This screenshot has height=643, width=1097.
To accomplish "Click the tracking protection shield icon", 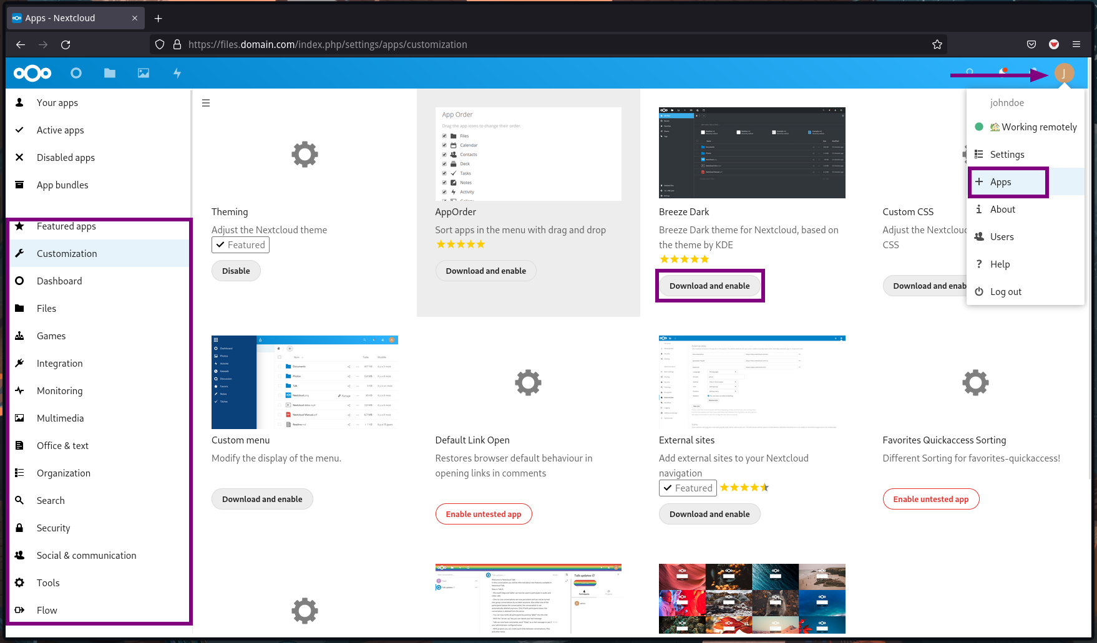I will pos(160,44).
